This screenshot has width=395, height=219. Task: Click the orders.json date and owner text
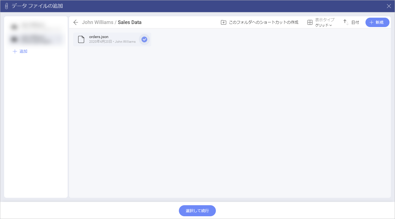coord(112,42)
